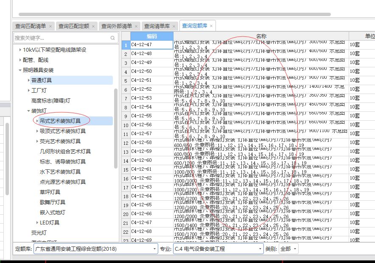Viewport: 375px width, 263px height.
Task: Expand the 工厂灯 node
Action: pos(29,91)
